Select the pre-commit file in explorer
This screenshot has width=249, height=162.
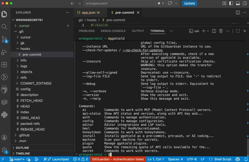(42, 55)
